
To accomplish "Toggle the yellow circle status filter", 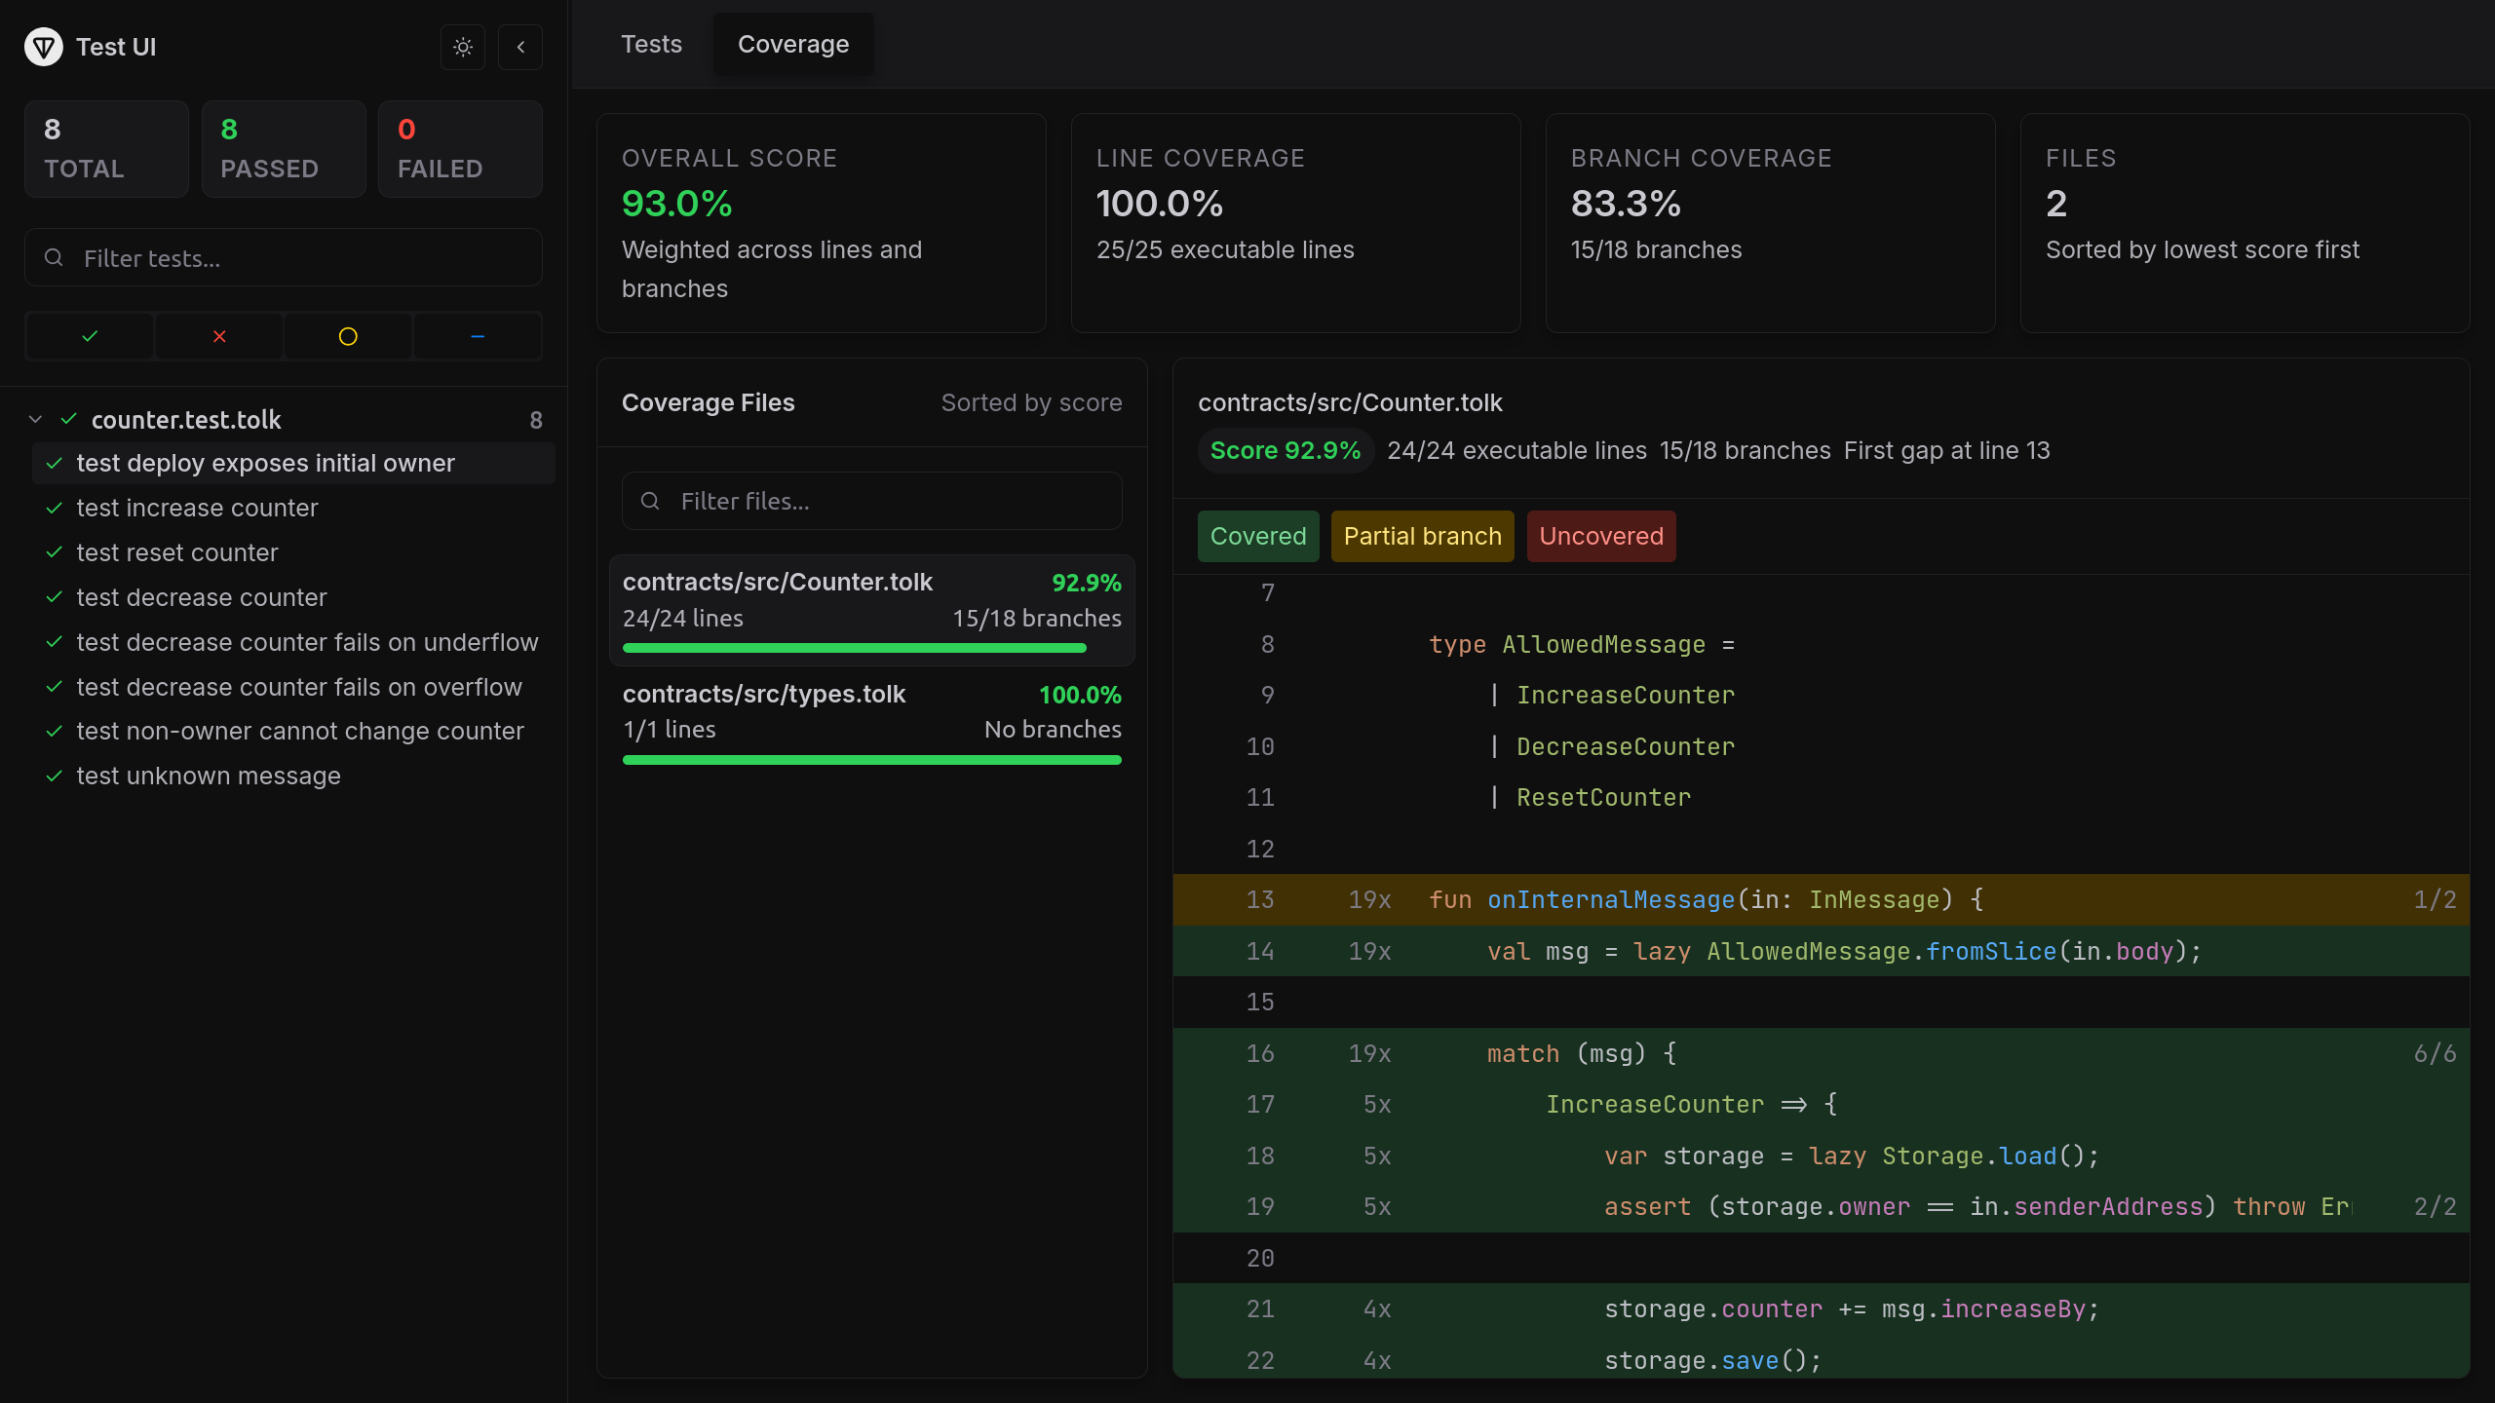I will click(x=348, y=336).
